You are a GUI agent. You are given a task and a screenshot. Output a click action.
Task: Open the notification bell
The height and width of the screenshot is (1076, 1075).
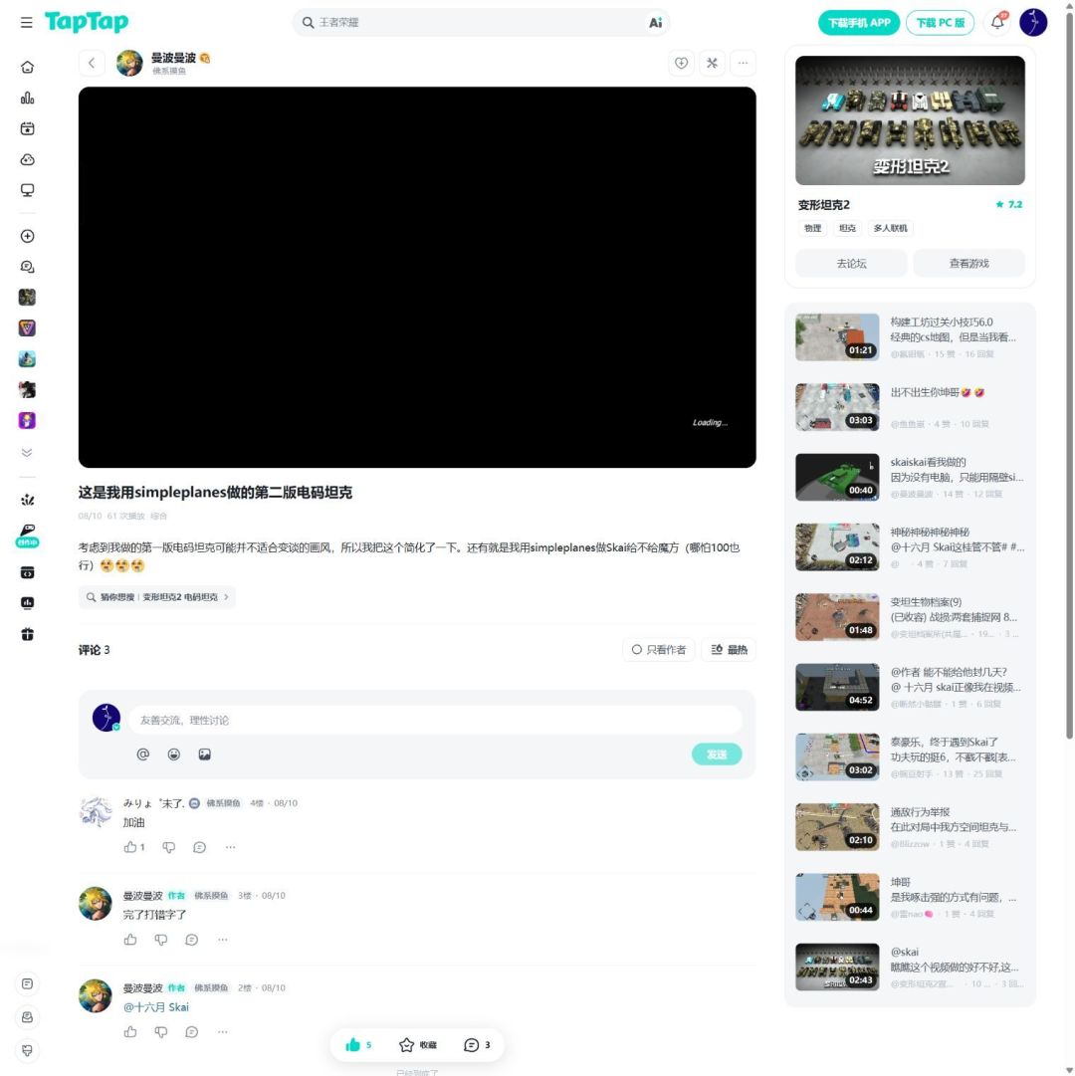tap(997, 22)
